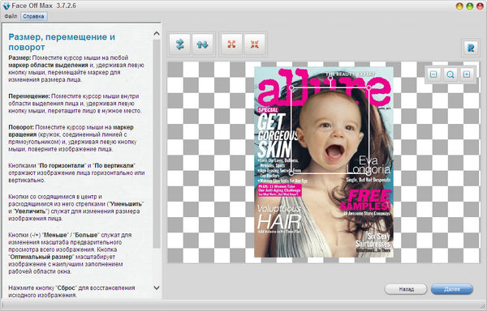Click the Reset (R) button
The width and height of the screenshot is (487, 311).
(471, 48)
